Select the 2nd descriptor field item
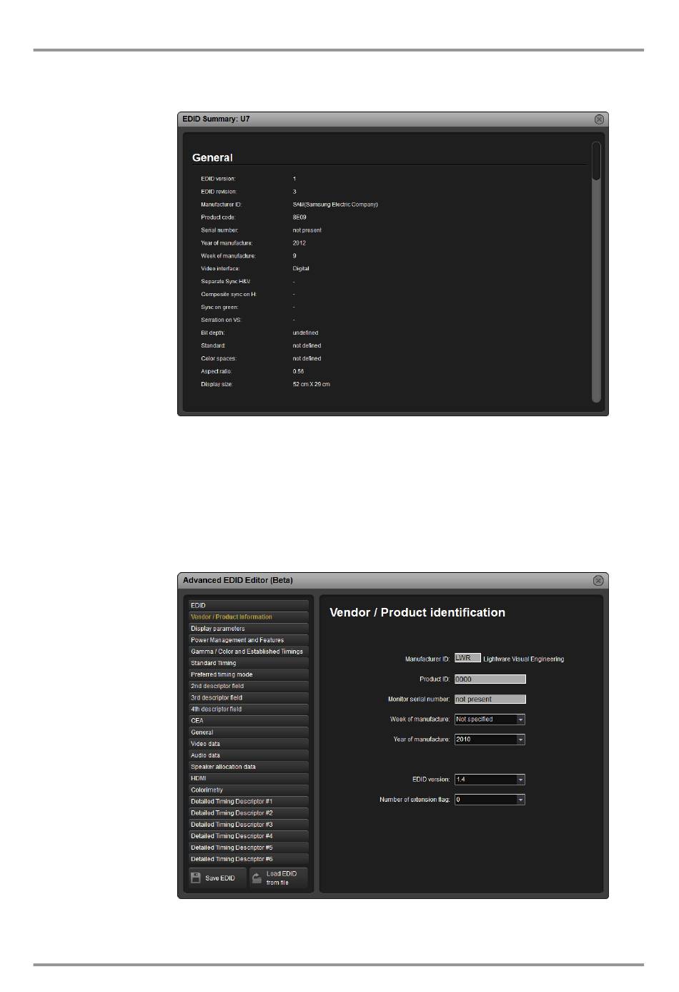The height and width of the screenshot is (992, 679). (x=249, y=686)
